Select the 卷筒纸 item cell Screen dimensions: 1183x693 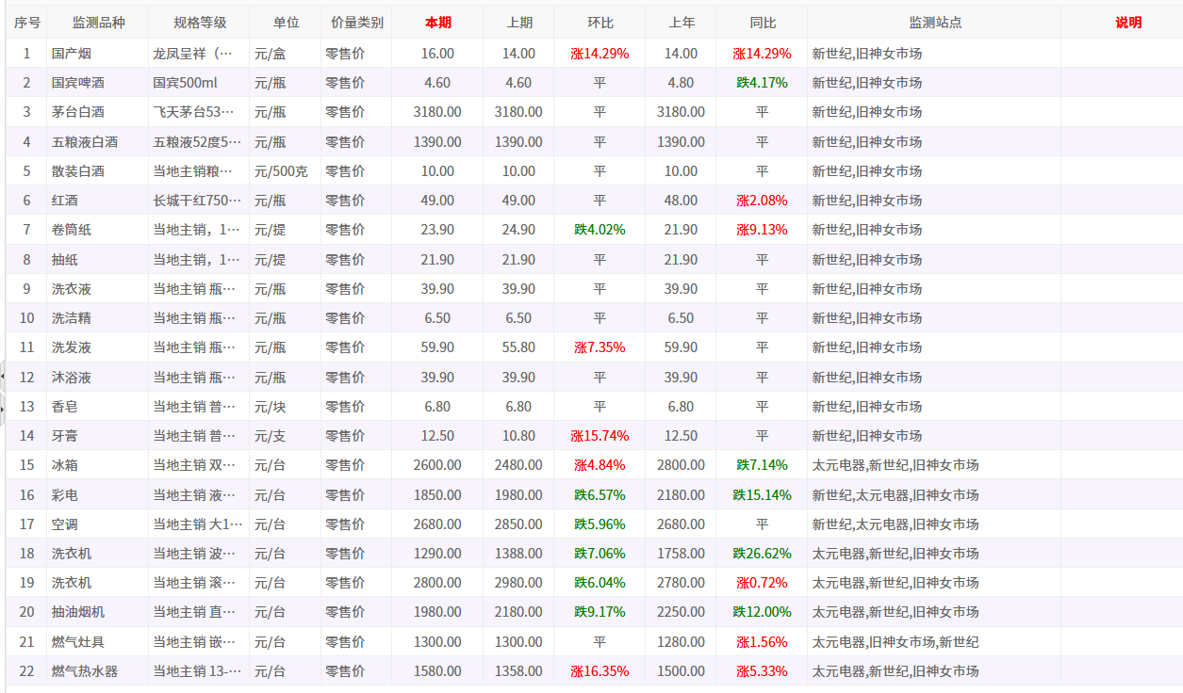98,230
